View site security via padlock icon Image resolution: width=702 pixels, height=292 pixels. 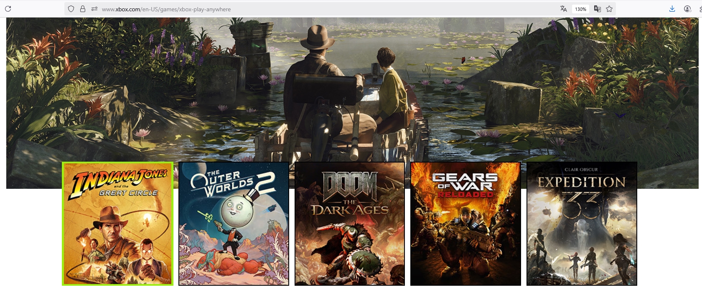click(83, 9)
